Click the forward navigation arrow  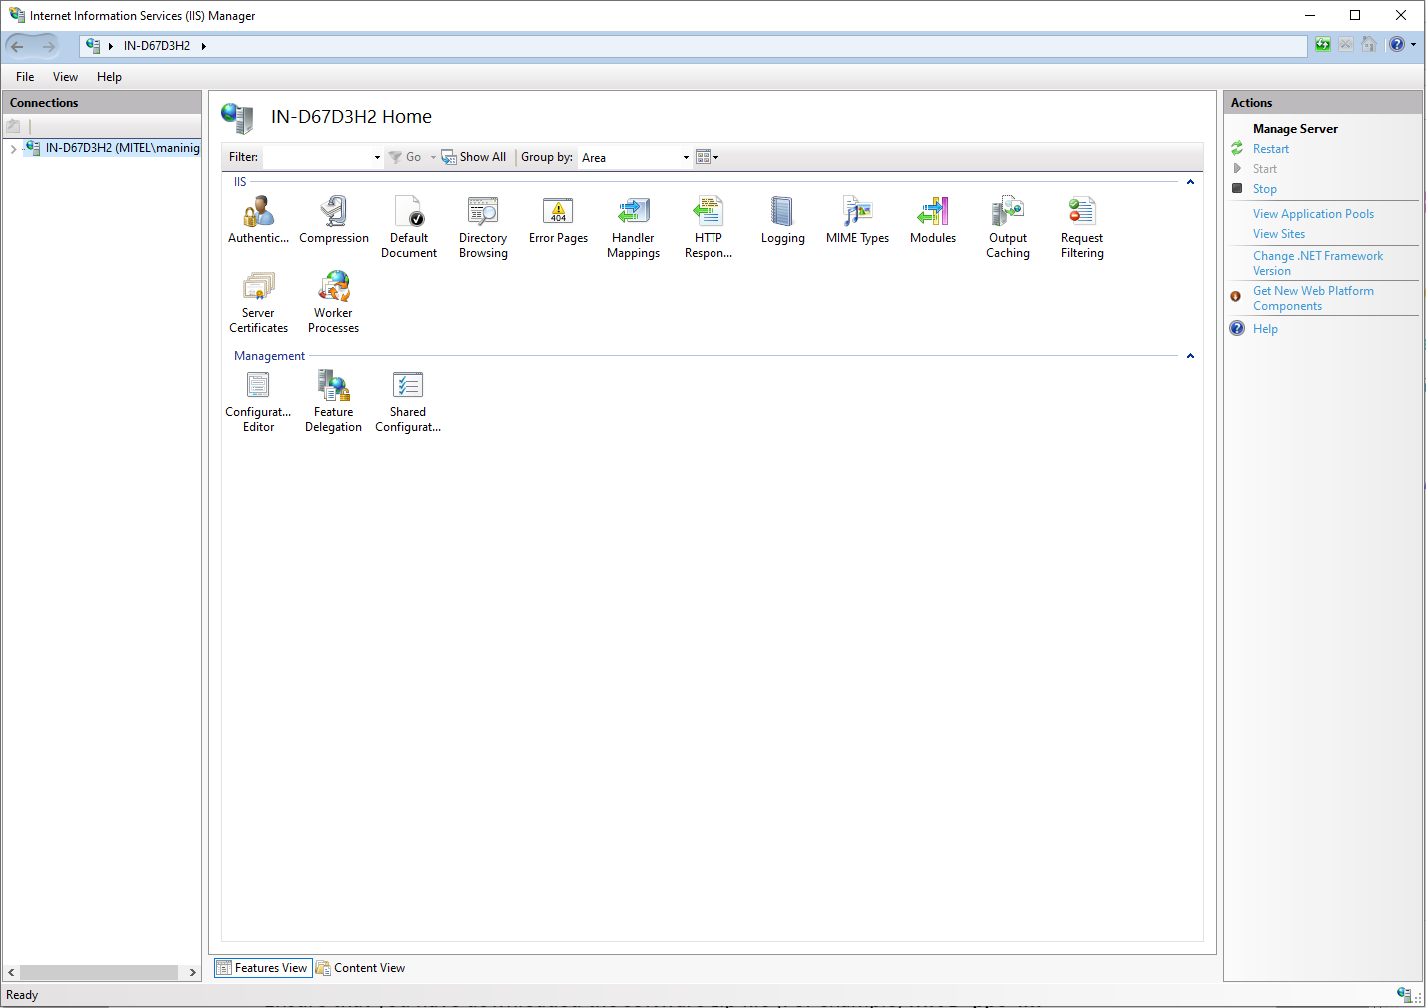tap(48, 46)
